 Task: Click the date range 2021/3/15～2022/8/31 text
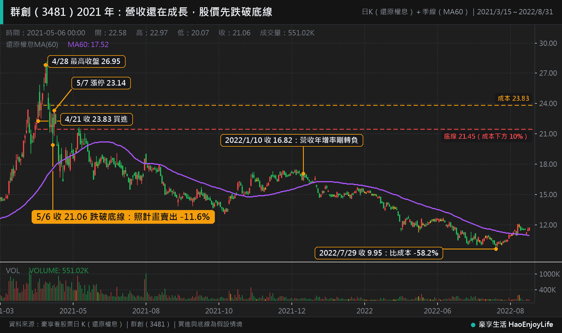[x=515, y=12]
